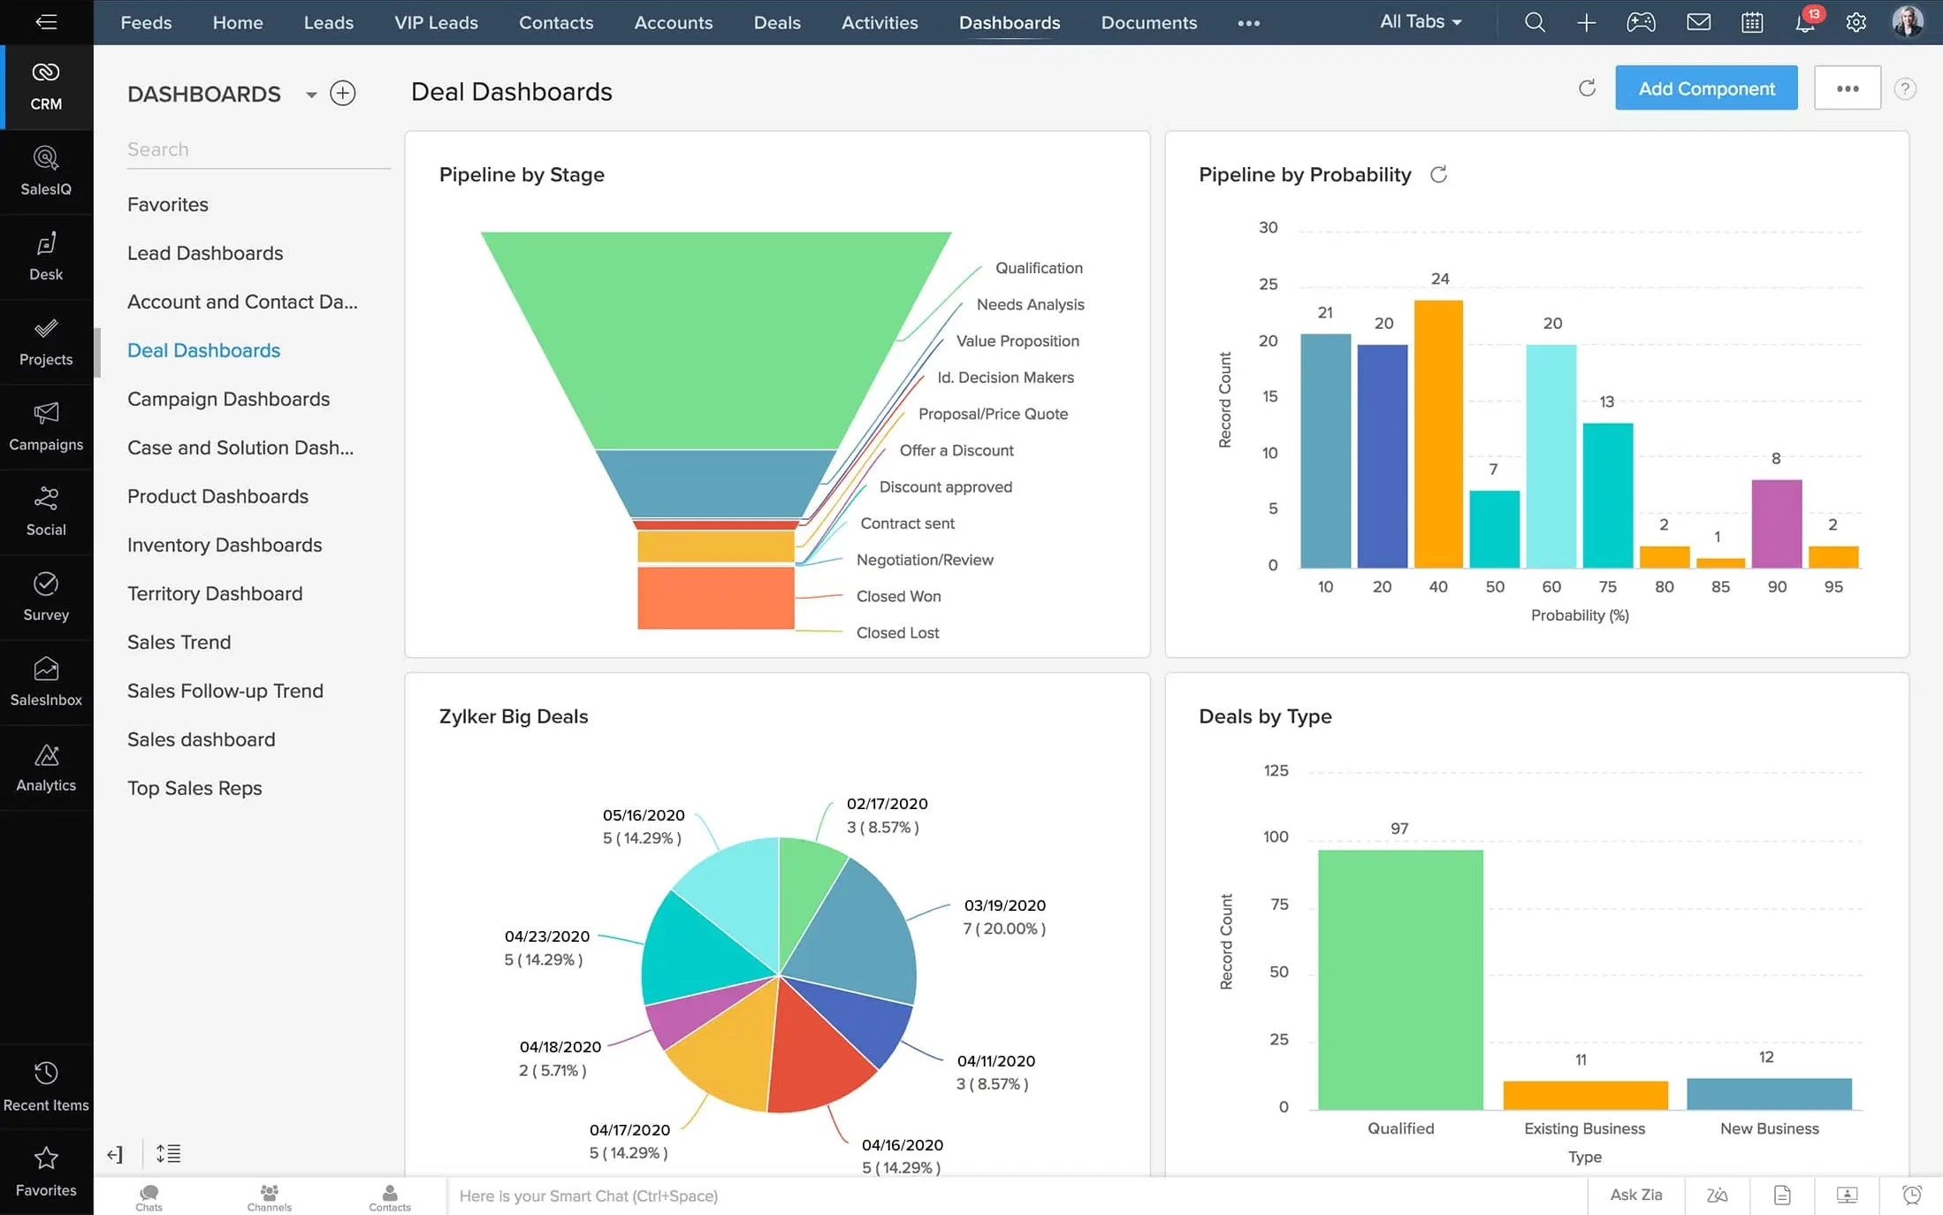Toggle the sort order icon beside collapse arrow
The height and width of the screenshot is (1215, 1943).
tap(169, 1154)
